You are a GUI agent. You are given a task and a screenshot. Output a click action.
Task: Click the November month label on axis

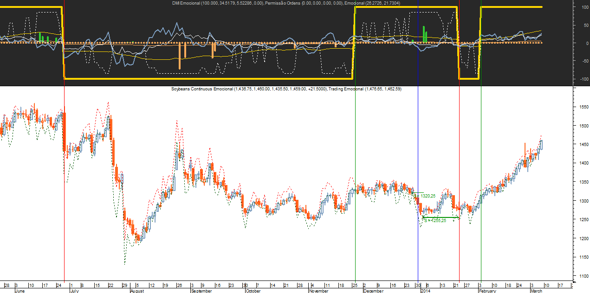pyautogui.click(x=319, y=291)
